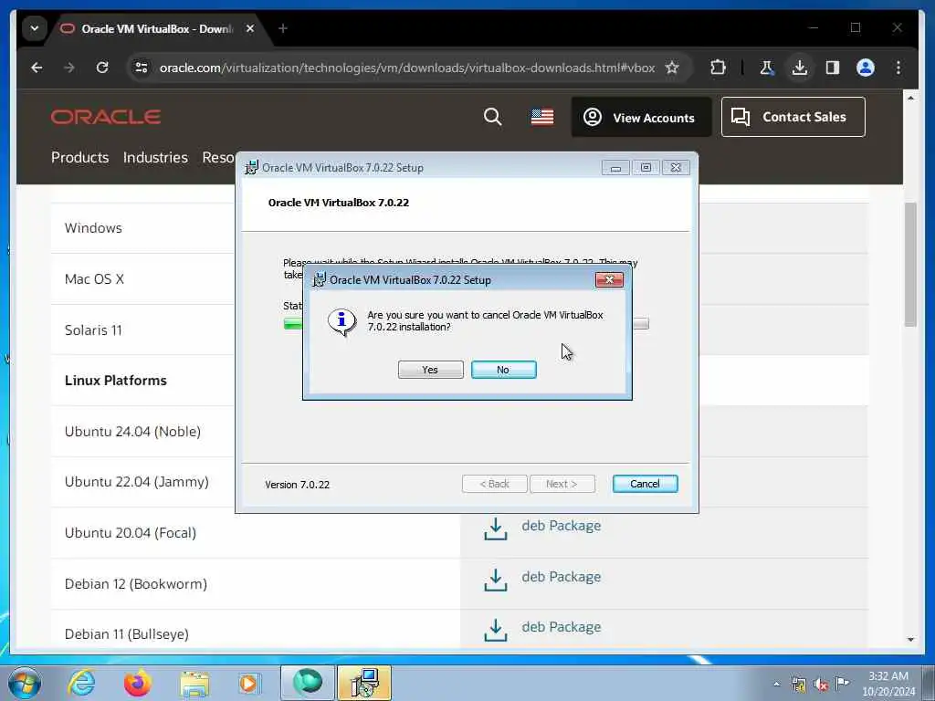Open Chrome Labs flask icon
This screenshot has width=935, height=701.
coord(767,68)
